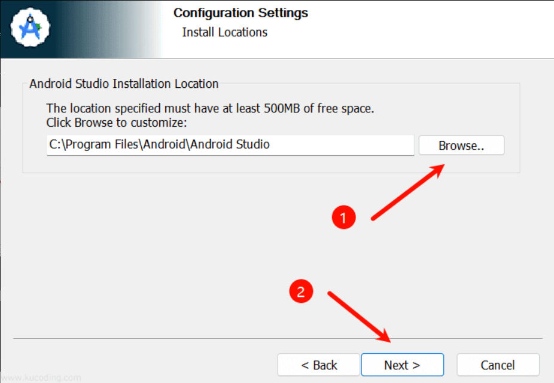Cancel the Android Studio installation

click(498, 365)
